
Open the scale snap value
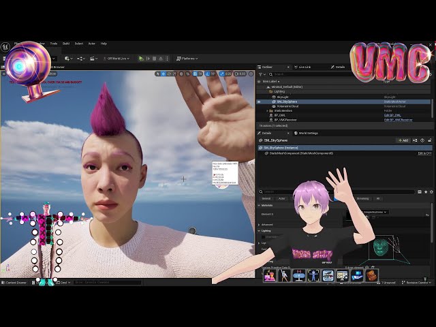(228, 74)
